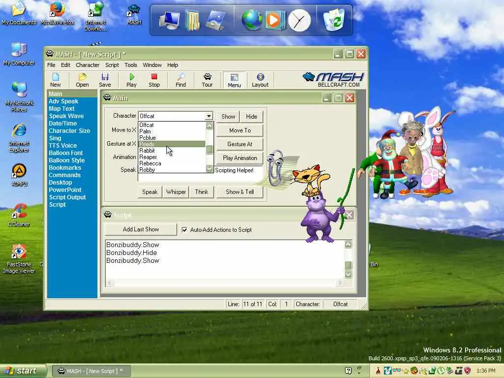Select Rabbit in the character list
The width and height of the screenshot is (504, 378).
(172, 151)
